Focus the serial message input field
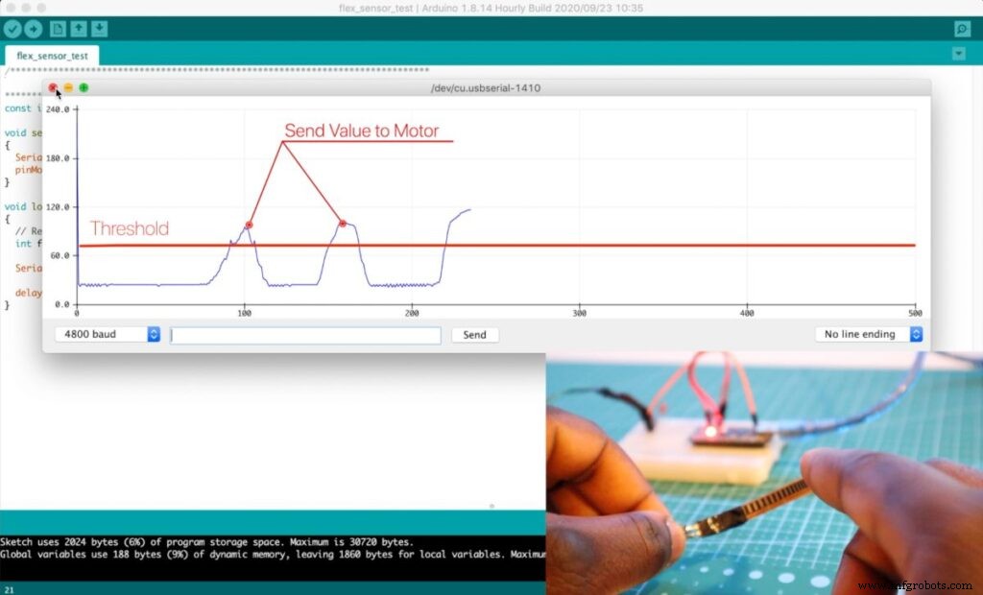The height and width of the screenshot is (595, 983). pos(305,335)
